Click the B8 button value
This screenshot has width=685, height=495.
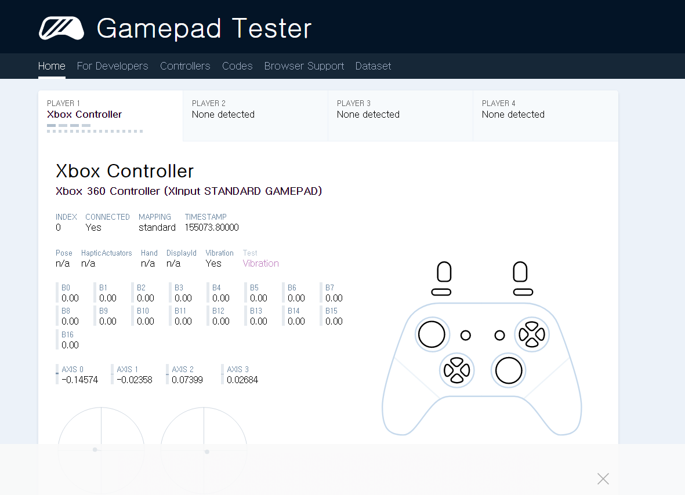pos(70,321)
